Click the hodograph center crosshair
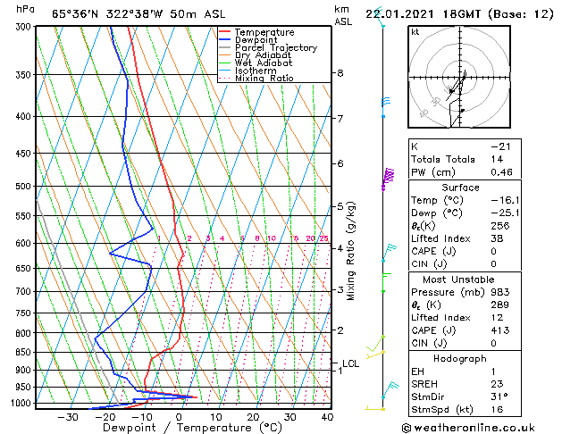 [x=460, y=78]
